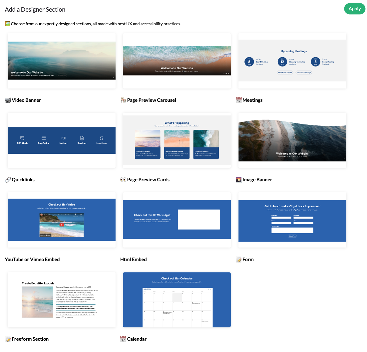Image resolution: width=367 pixels, height=352 pixels.
Task: Select the Form section thumbnail
Action: 292,220
